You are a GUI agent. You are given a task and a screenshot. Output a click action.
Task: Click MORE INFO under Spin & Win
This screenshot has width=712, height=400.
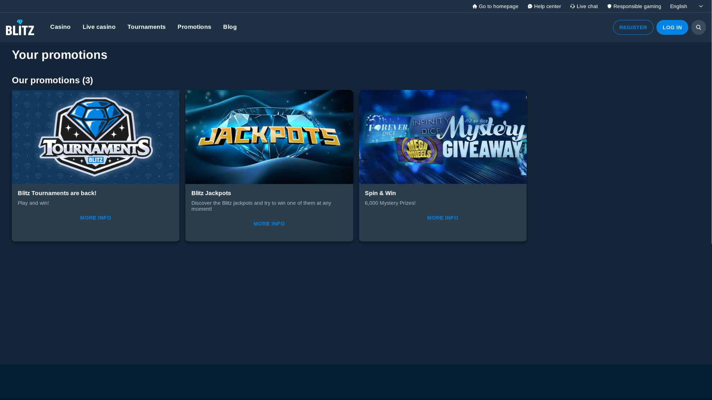click(x=442, y=217)
